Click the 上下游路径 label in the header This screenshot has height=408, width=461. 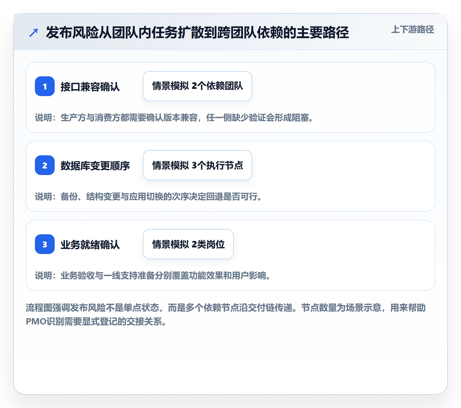click(413, 30)
